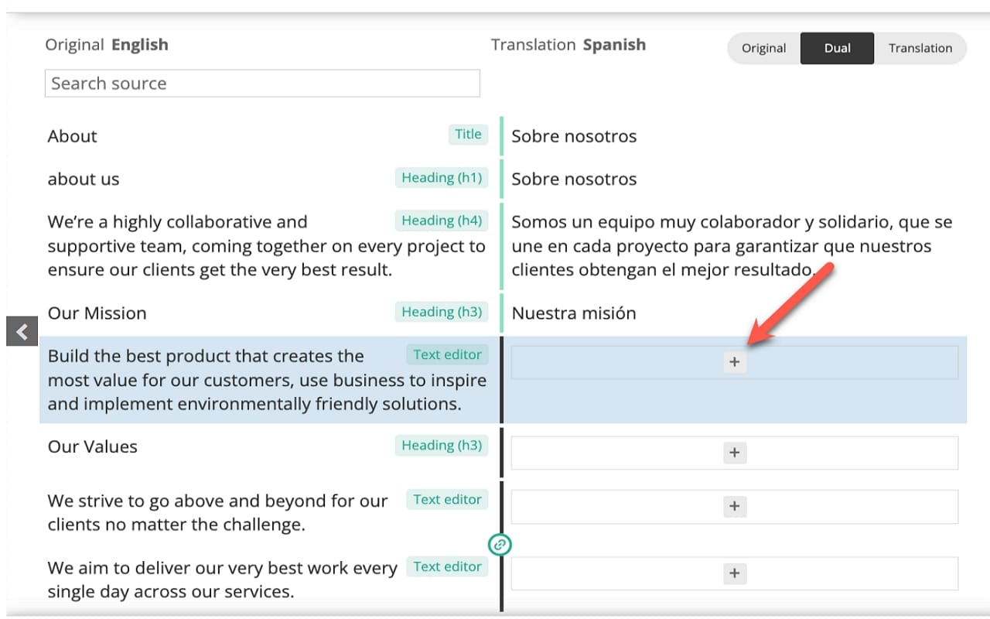Image resolution: width=990 pixels, height=619 pixels.
Task: Click Text editor tag for Build the best product
Action: [x=447, y=354]
